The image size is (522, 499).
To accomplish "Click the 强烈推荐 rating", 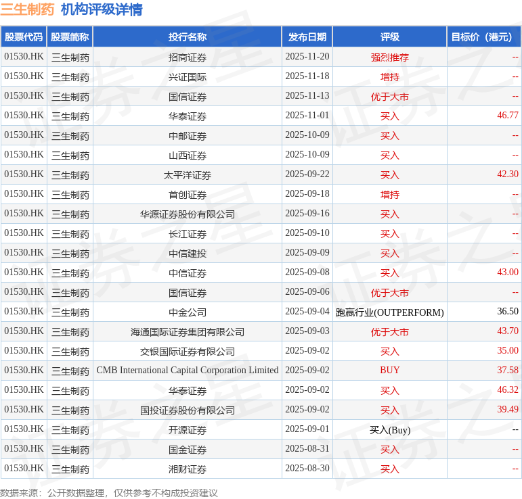I will pos(390,57).
